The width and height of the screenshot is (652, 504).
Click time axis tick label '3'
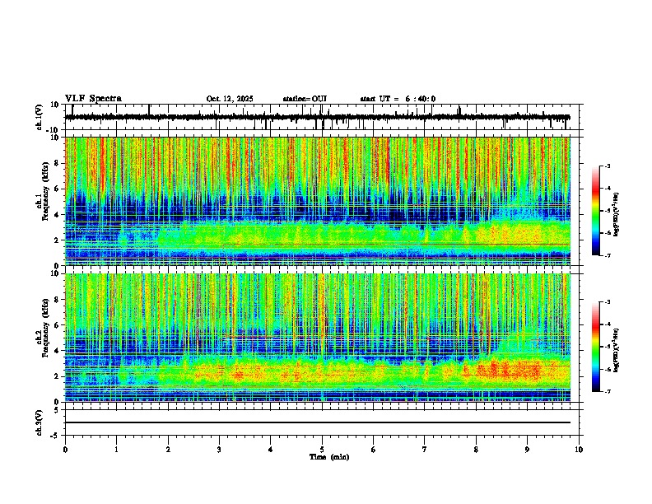tap(219, 450)
